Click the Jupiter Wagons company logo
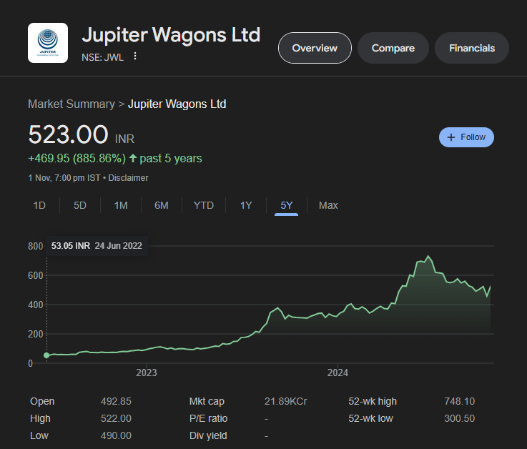Screen dimensions: 527x449 tap(48, 43)
